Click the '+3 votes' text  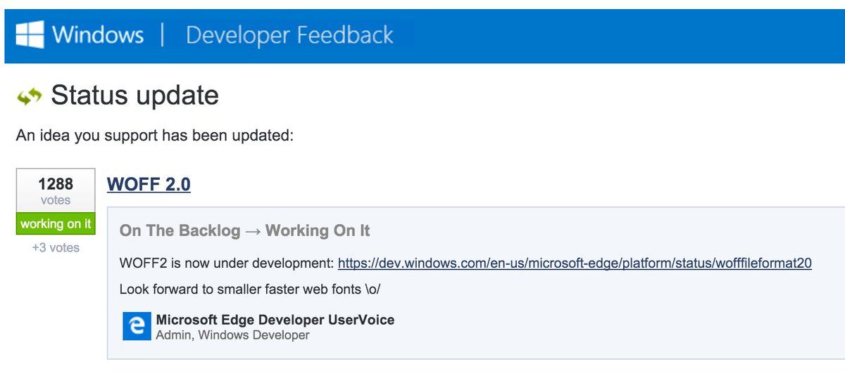56,247
